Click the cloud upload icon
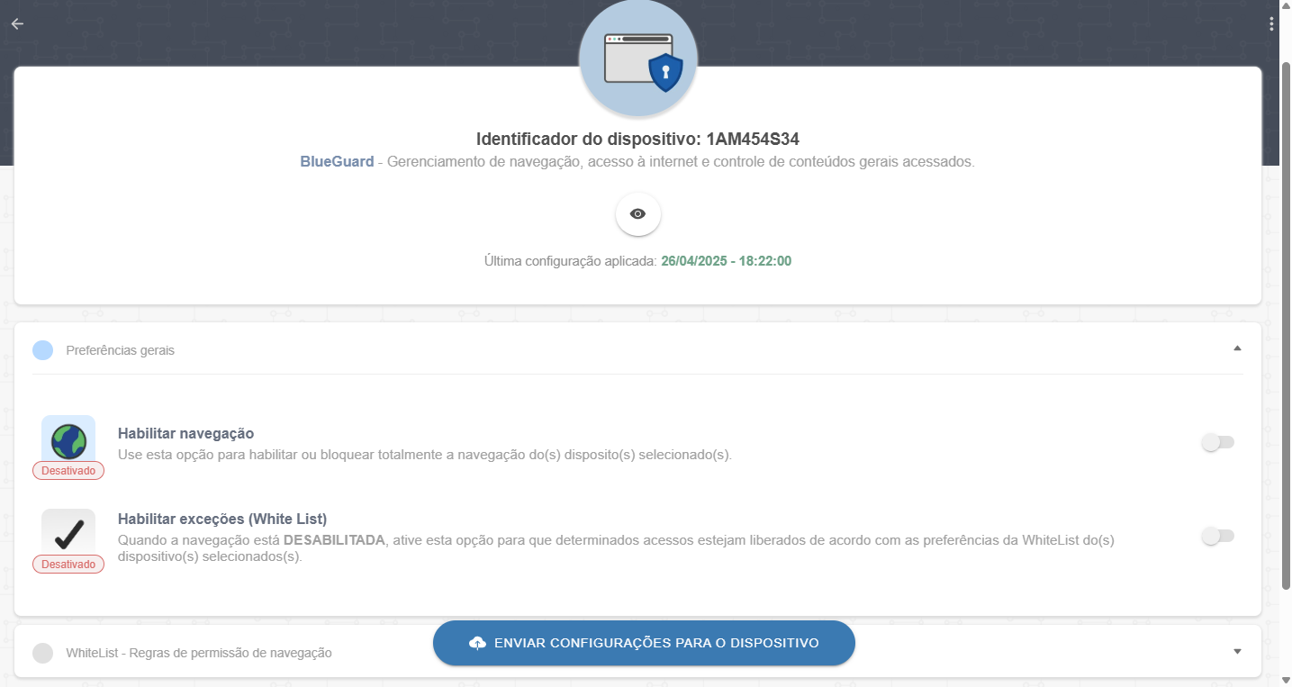This screenshot has height=687, width=1292. pyautogui.click(x=477, y=643)
